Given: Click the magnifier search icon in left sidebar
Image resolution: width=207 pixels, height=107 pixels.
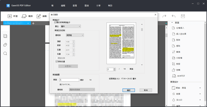Looking at the screenshot, I should click(x=5, y=53).
